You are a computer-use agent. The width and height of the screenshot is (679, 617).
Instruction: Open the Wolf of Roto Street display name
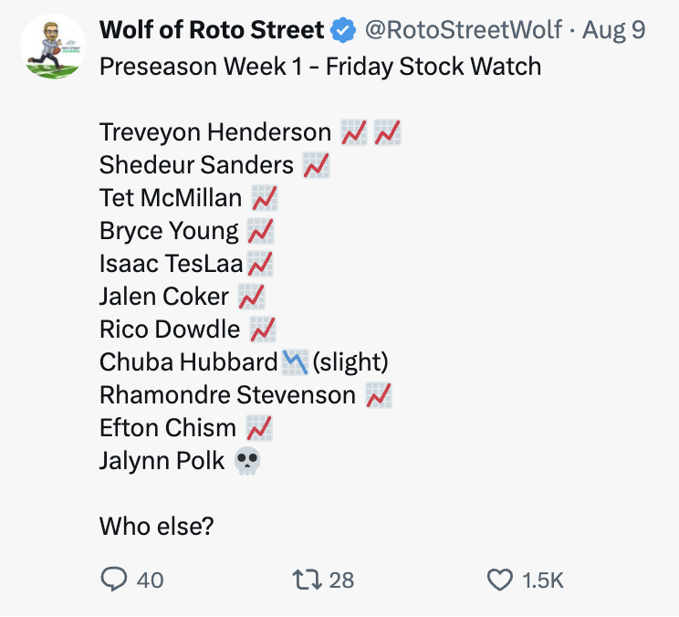212,30
